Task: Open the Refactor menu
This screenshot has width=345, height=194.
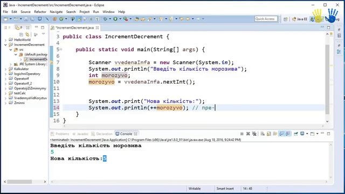Action: click(40, 12)
